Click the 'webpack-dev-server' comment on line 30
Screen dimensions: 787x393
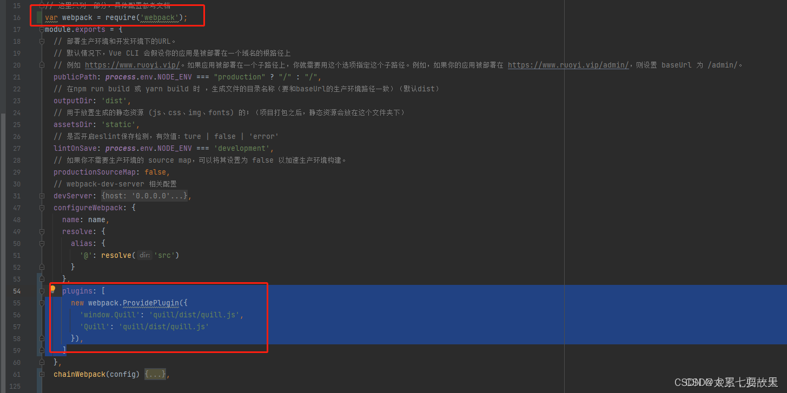(105, 184)
